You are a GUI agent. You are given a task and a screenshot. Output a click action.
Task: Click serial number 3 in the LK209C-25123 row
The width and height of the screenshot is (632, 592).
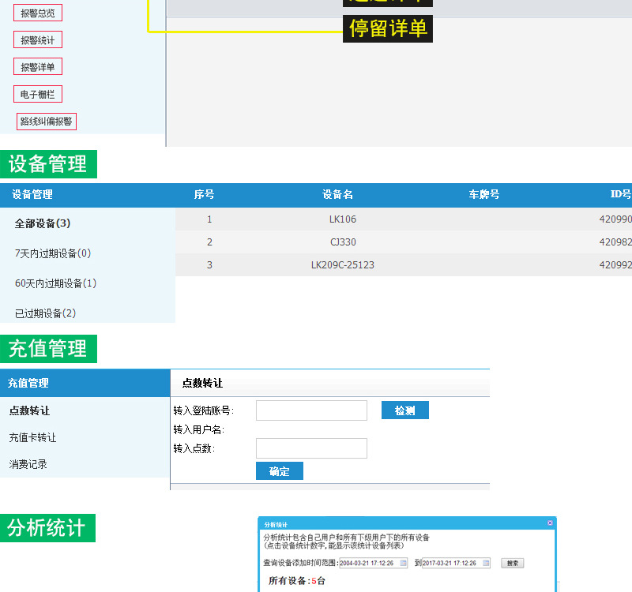point(209,265)
